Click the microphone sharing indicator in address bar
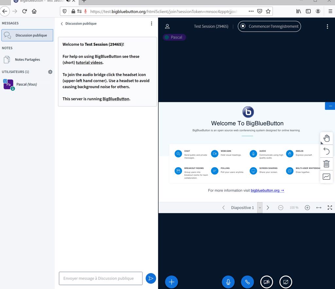 [85, 11]
